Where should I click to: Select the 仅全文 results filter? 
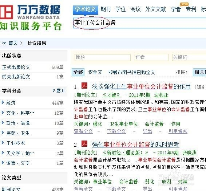click(95, 72)
